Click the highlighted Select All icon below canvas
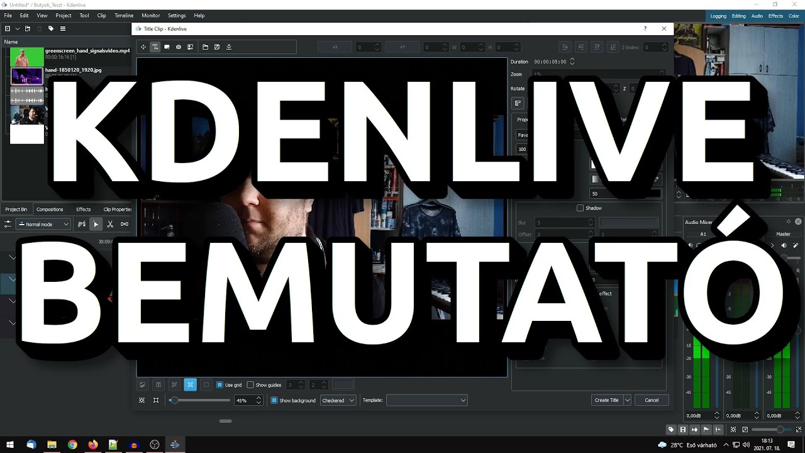Image resolution: width=805 pixels, height=453 pixels. (x=190, y=384)
